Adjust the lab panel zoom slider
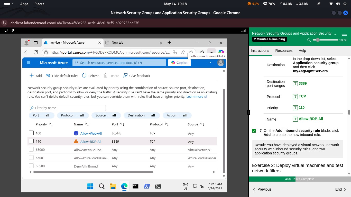 click(318, 40)
